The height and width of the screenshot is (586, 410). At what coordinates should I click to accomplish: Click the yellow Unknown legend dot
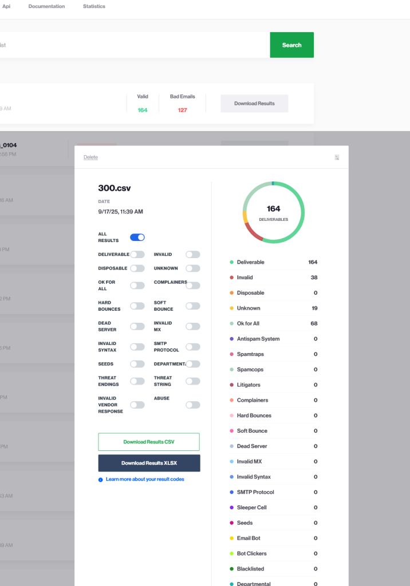pyautogui.click(x=231, y=308)
